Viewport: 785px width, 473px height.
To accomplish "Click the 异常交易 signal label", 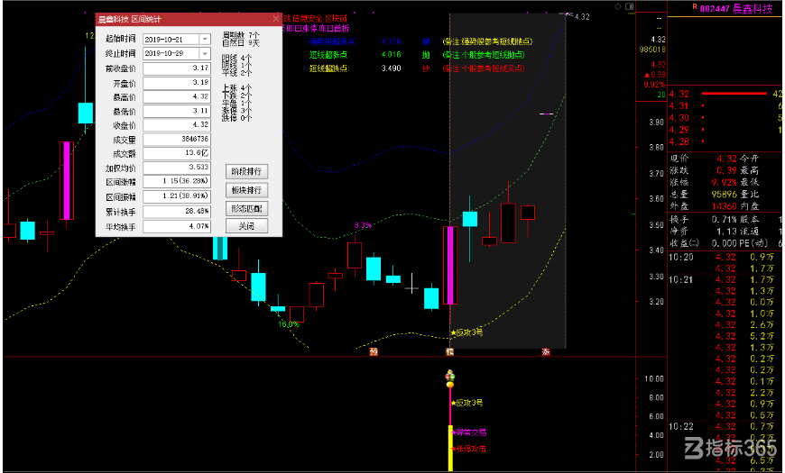I will tap(469, 432).
